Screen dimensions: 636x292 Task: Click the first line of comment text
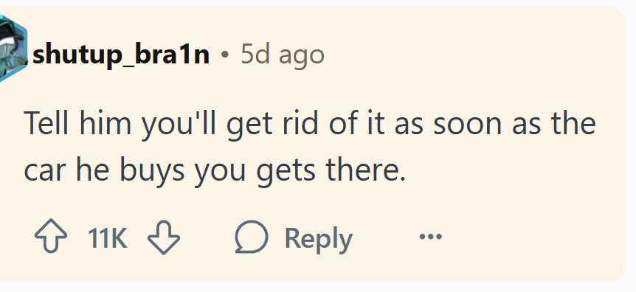310,125
